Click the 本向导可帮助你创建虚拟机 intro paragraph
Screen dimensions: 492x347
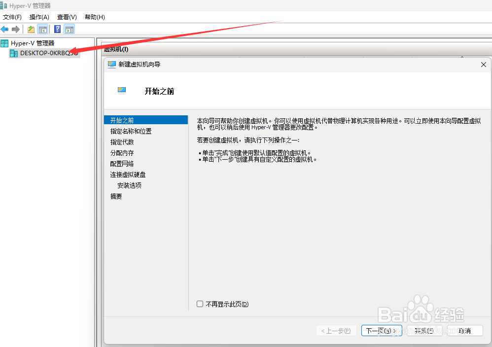tap(339, 124)
